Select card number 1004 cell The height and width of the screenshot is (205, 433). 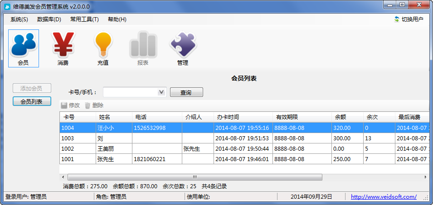(x=78, y=128)
